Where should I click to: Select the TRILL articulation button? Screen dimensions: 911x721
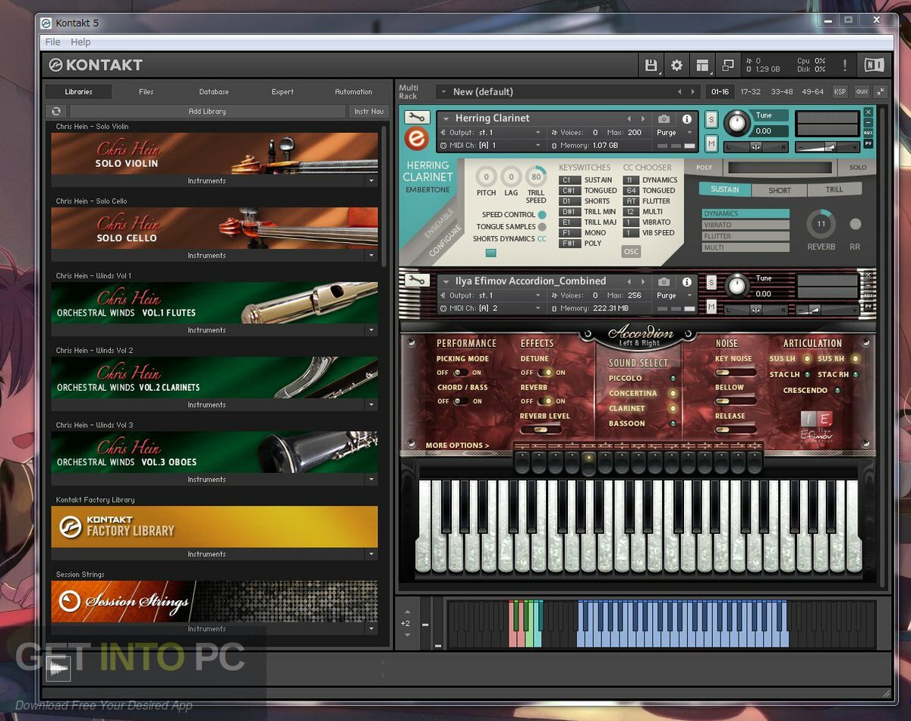coord(834,189)
